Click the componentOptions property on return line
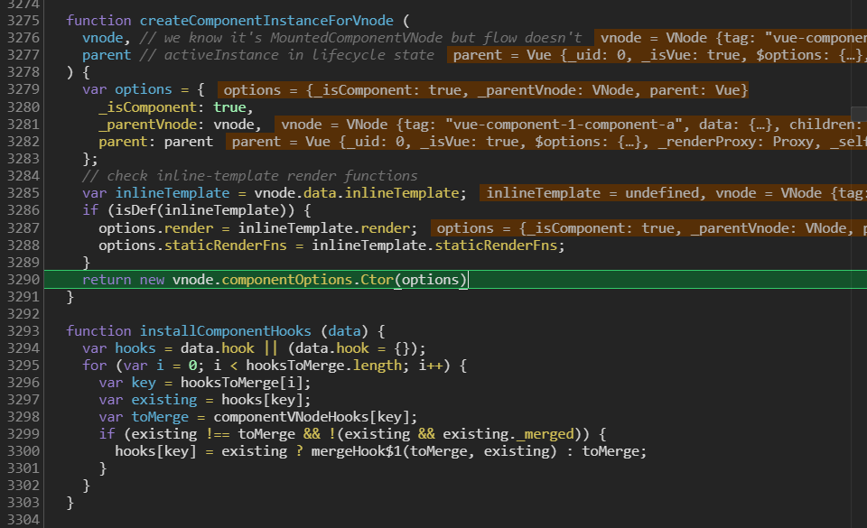867x528 pixels. (286, 280)
